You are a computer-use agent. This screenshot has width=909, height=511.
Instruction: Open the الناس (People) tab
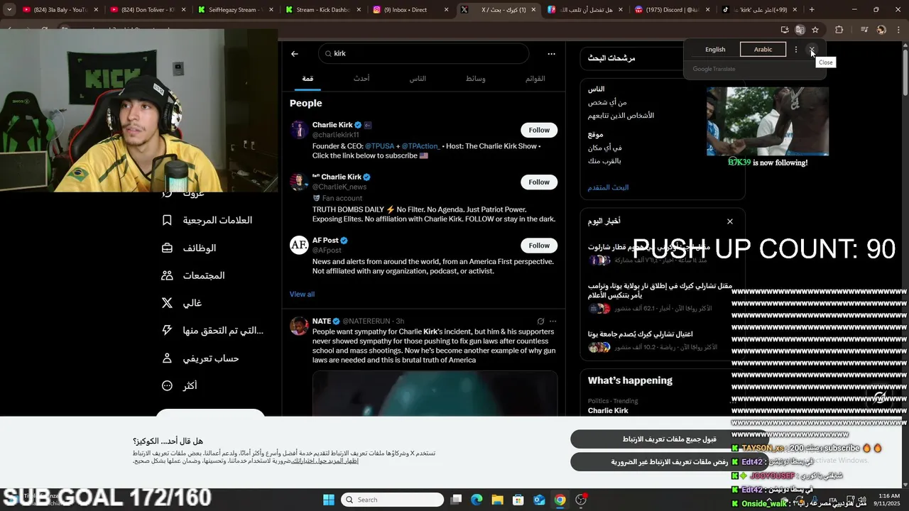[418, 79]
